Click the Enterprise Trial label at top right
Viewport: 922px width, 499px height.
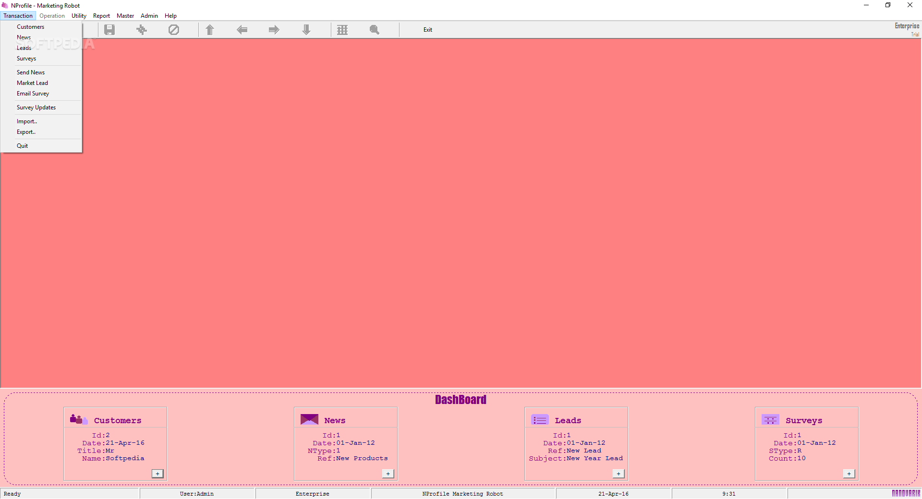coord(907,29)
